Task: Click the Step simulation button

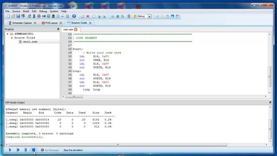Action: click(18, 150)
